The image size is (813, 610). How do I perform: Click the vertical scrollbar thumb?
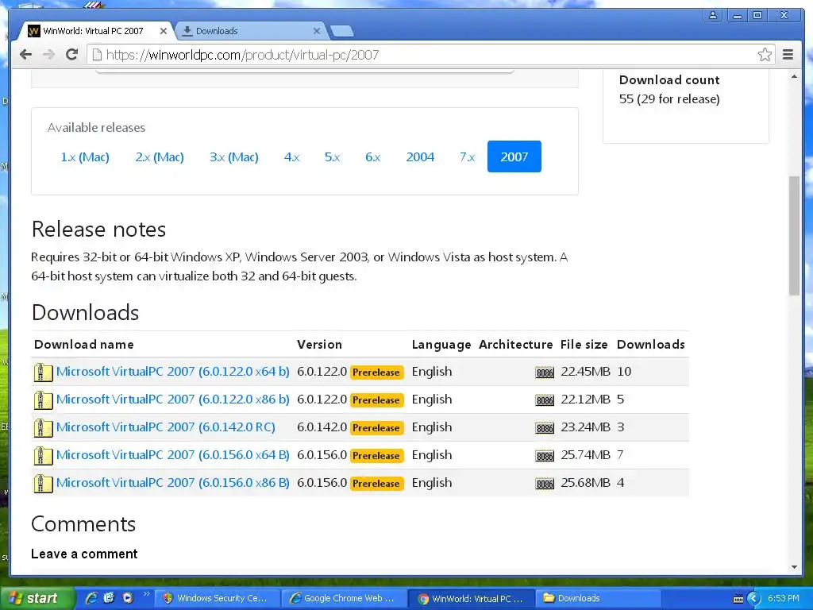794,236
